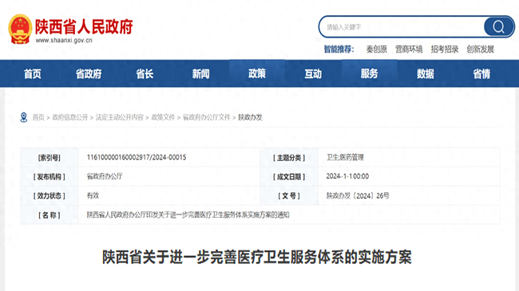Click the 营商环境 recommended link

pyautogui.click(x=409, y=49)
